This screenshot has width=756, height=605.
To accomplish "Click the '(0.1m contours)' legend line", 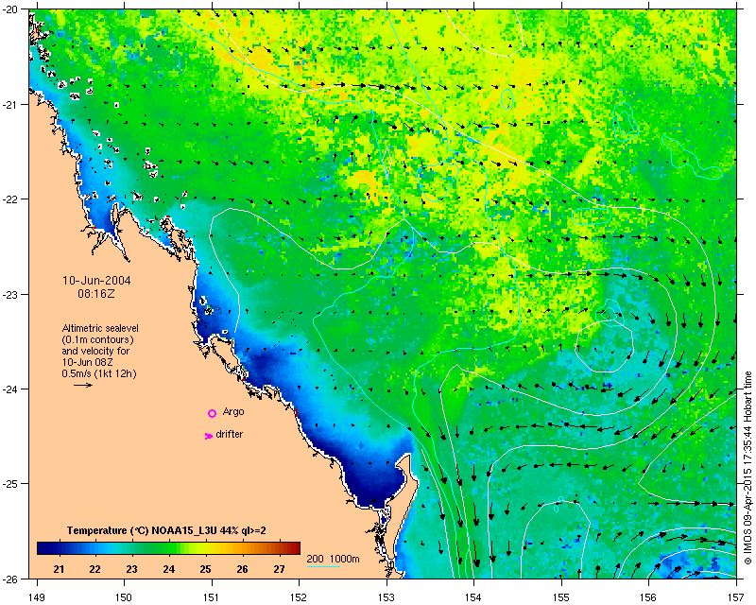I will coord(98,339).
